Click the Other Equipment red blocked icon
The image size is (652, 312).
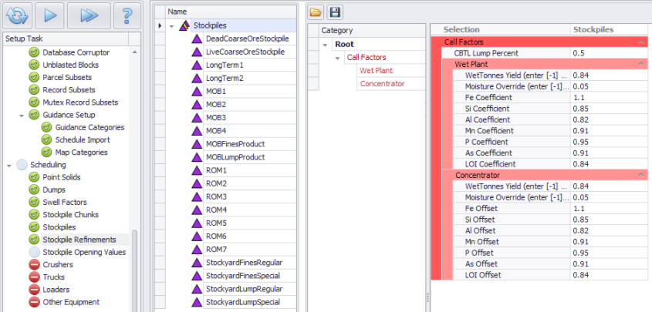[x=34, y=302]
